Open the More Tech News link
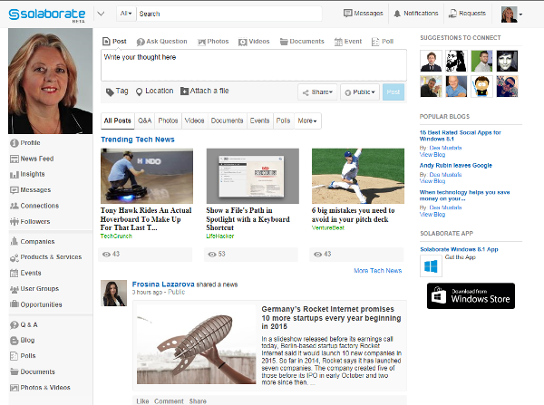 [376, 271]
